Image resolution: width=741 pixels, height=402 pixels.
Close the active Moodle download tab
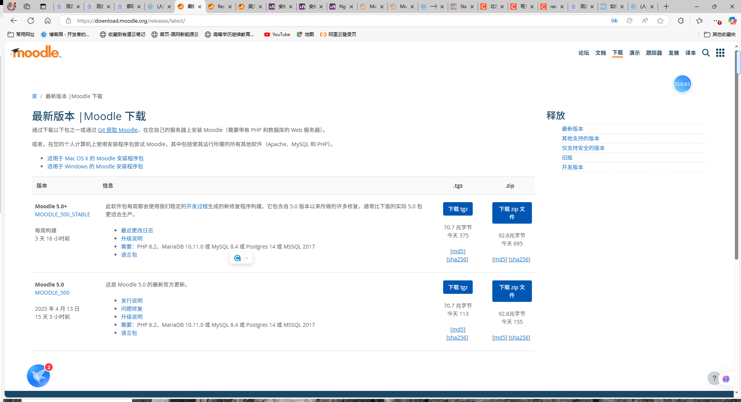(200, 7)
